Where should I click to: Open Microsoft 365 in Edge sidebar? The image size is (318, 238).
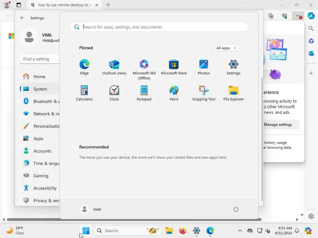tap(311, 41)
